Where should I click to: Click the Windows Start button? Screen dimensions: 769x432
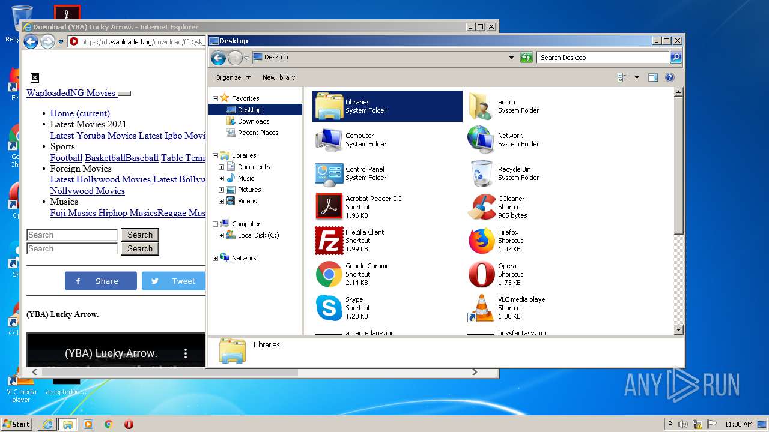[17, 424]
